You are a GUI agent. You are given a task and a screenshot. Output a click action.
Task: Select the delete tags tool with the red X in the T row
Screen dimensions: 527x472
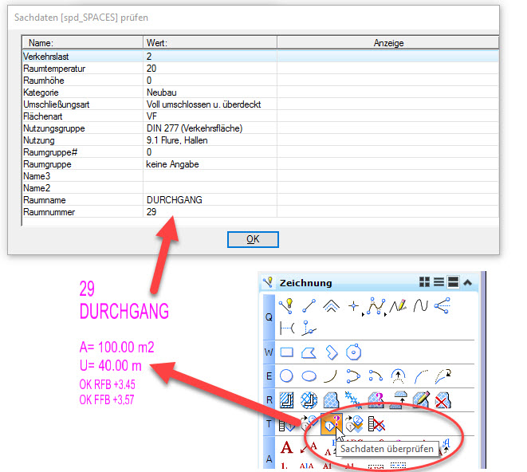(376, 424)
